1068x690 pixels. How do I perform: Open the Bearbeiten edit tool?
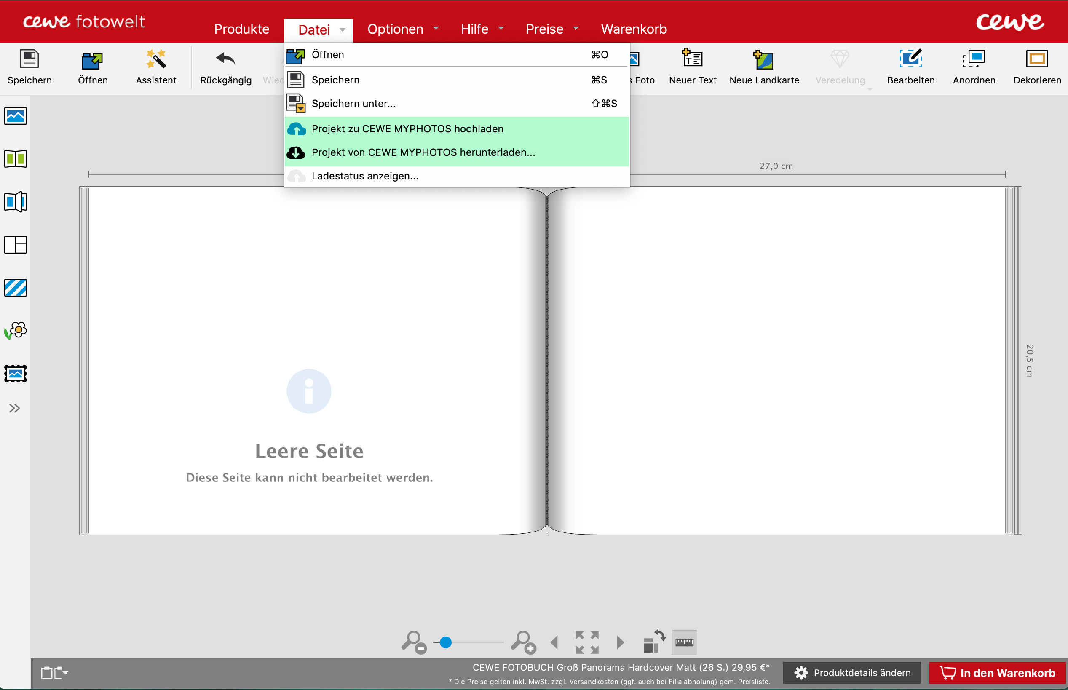[x=910, y=59]
